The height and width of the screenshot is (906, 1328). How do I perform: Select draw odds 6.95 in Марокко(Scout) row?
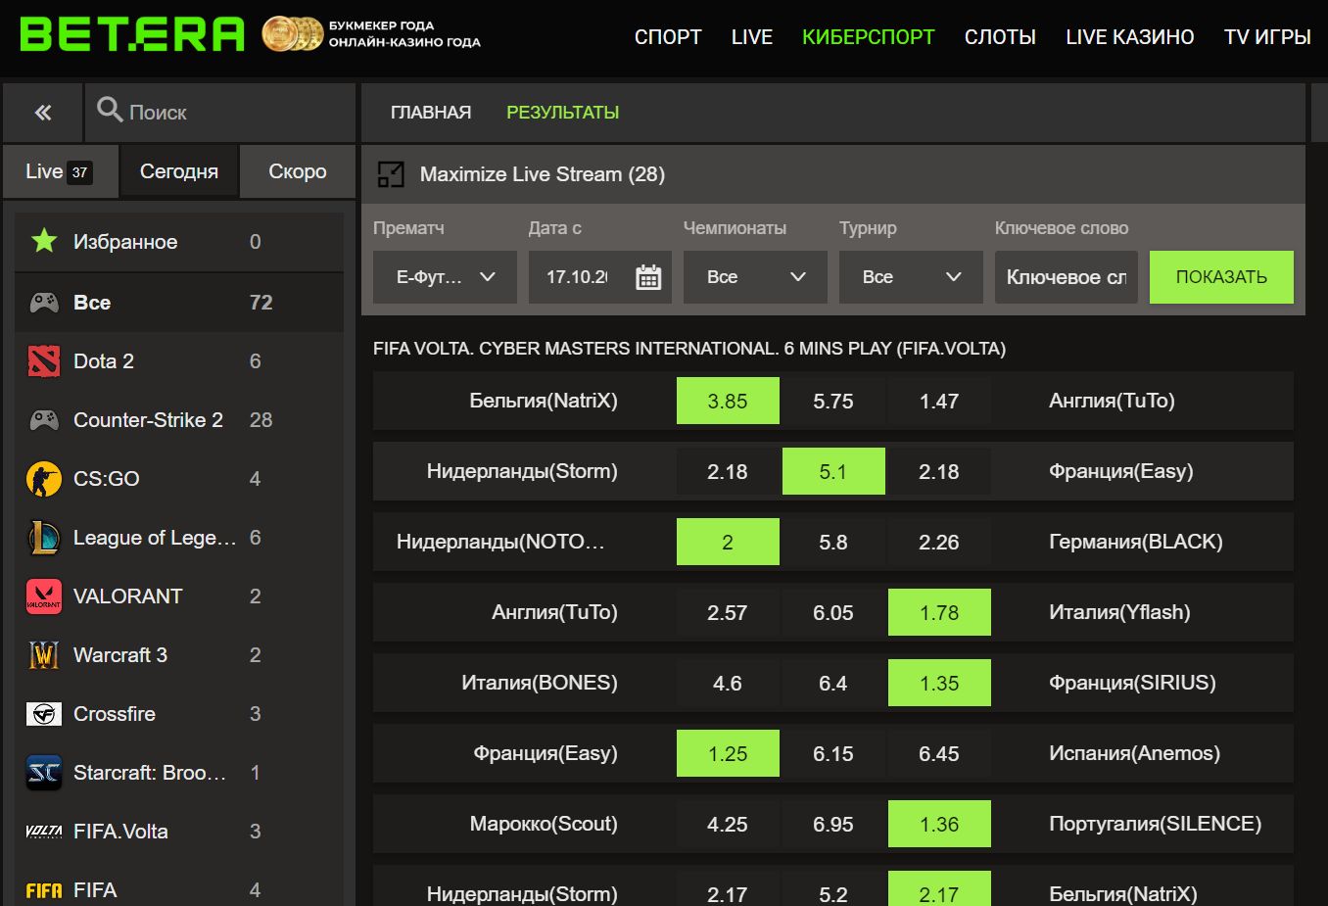[x=833, y=824]
